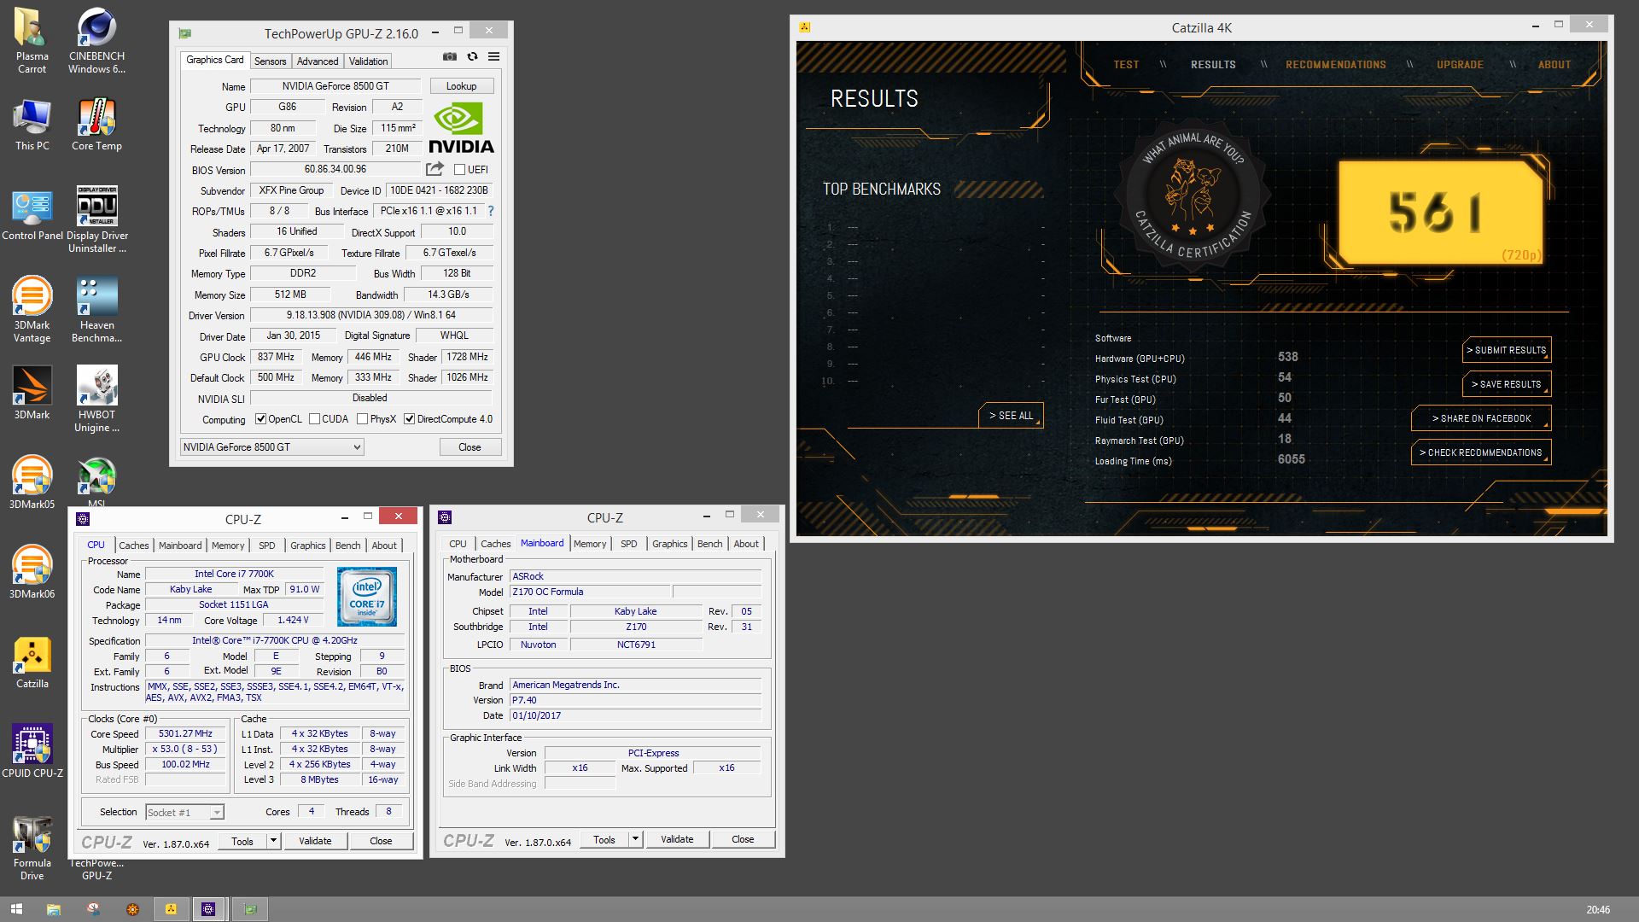Click Validate in the left CPU-Z window
Screen dimensions: 1639x922
315,841
